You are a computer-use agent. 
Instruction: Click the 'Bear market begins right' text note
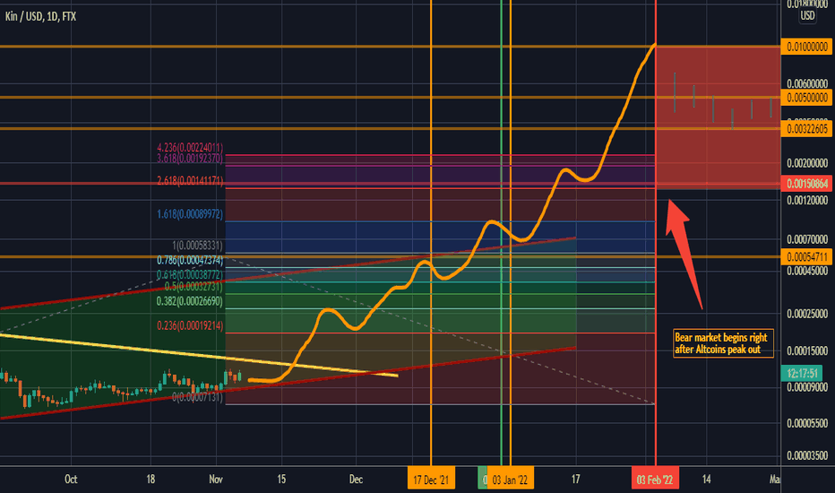click(723, 343)
